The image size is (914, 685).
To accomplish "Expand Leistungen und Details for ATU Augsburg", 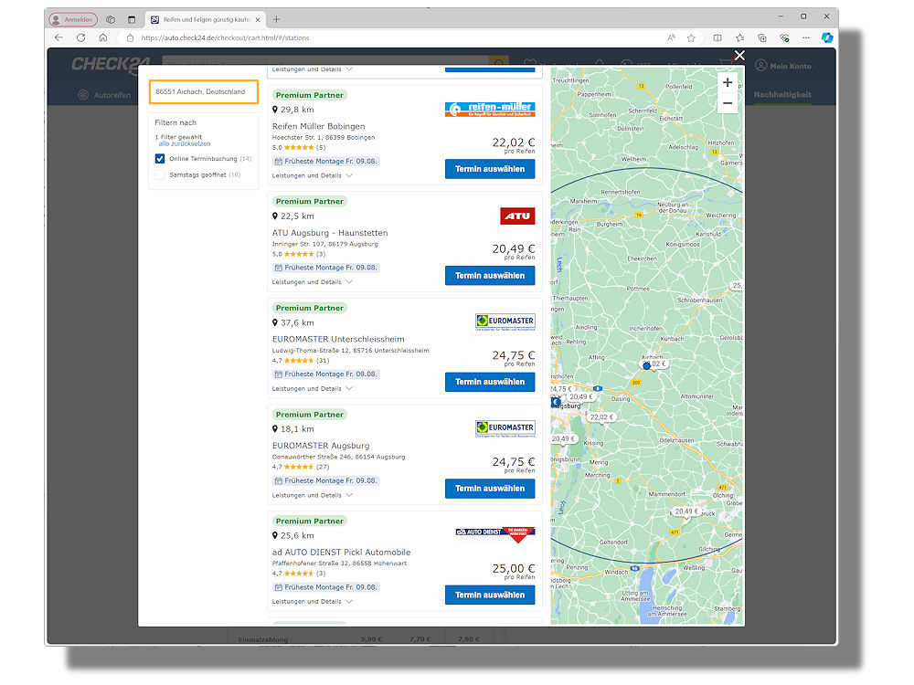I will point(313,282).
